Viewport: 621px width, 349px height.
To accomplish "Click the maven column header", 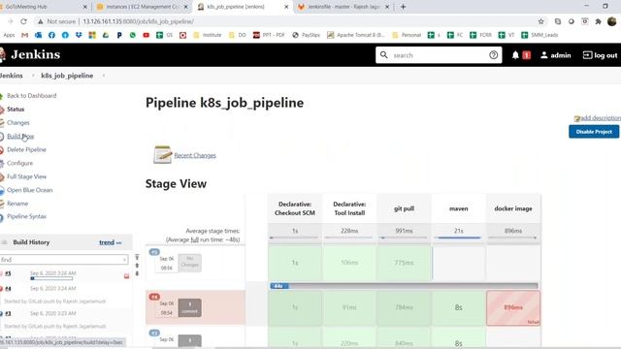I will click(459, 208).
